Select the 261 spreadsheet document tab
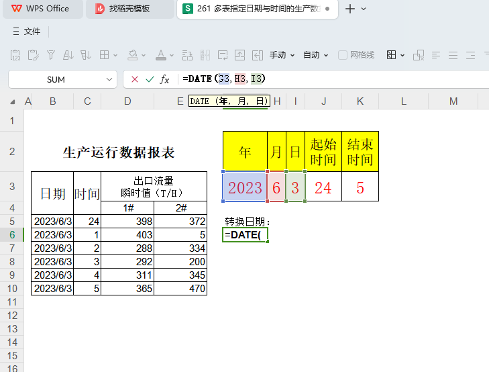The height and width of the screenshot is (372, 489). tap(258, 9)
